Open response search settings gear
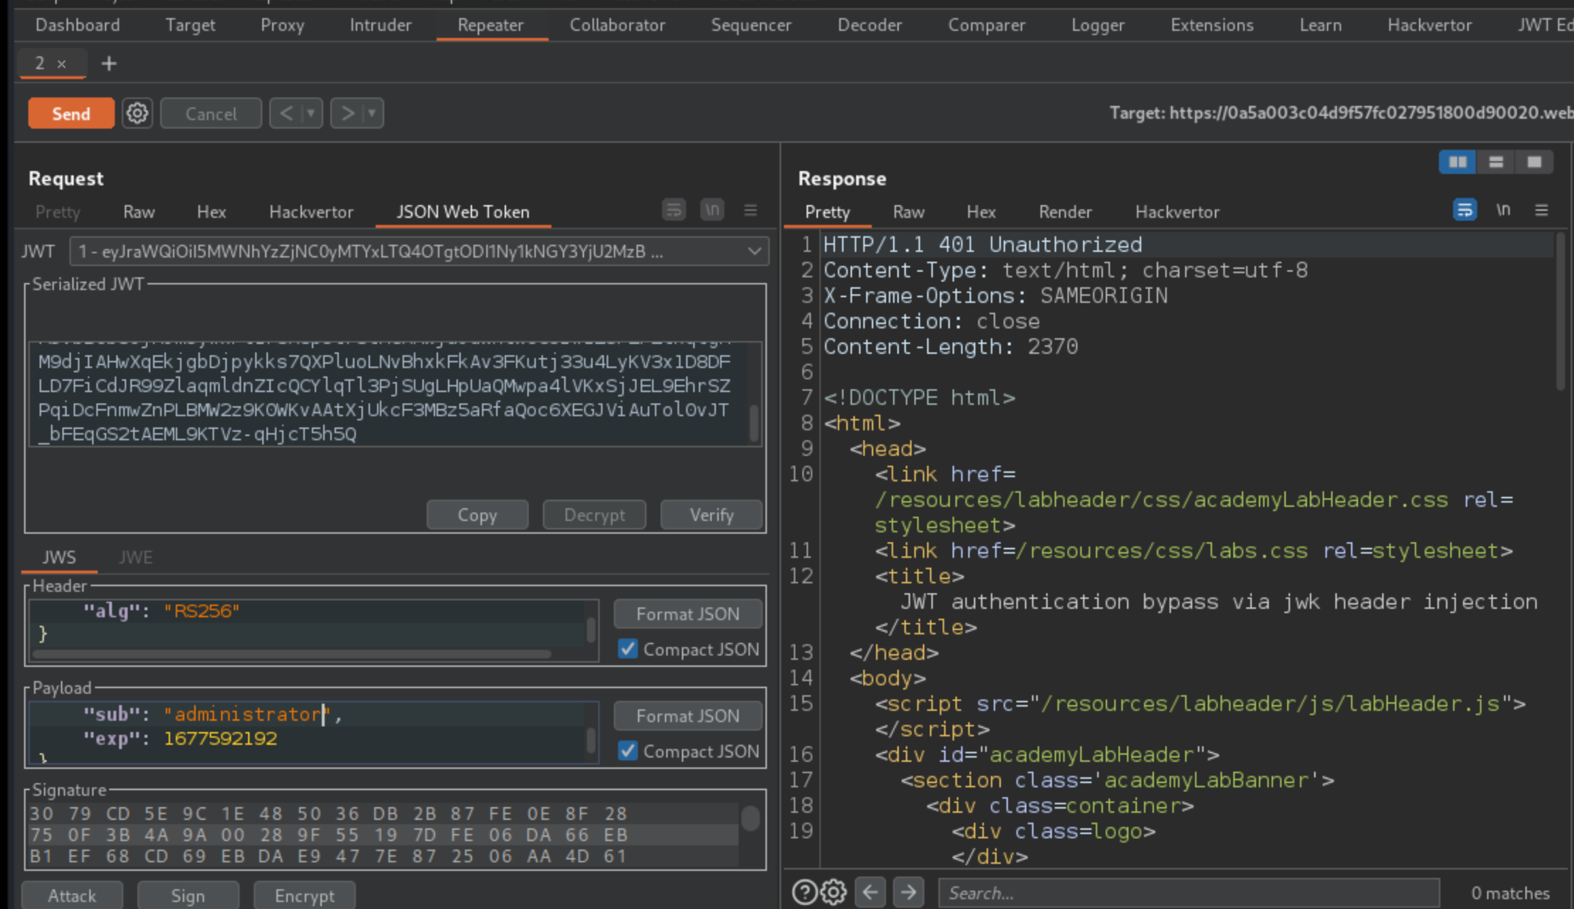Image resolution: width=1574 pixels, height=909 pixels. coord(834,893)
